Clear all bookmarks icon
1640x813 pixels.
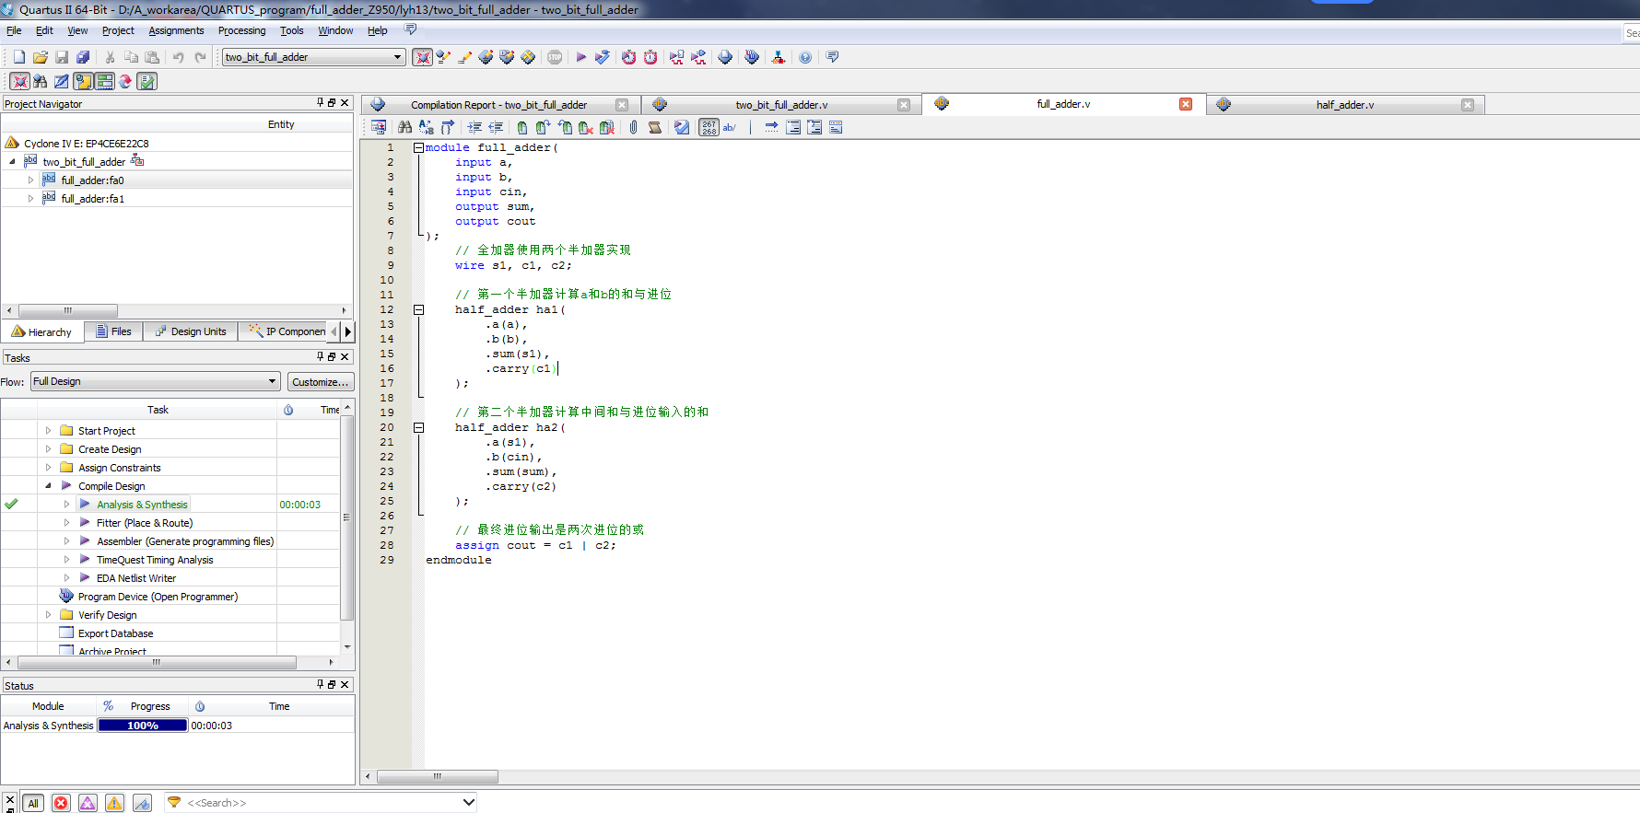tap(607, 127)
